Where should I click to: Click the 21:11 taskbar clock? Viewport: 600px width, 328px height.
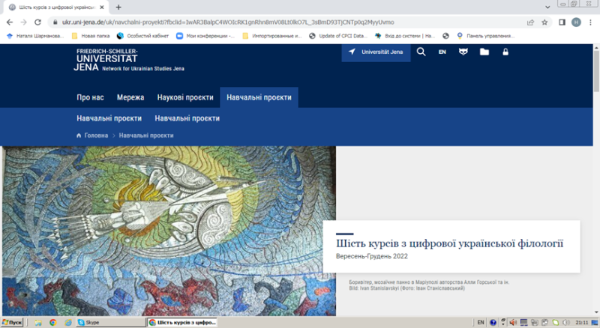(582, 322)
